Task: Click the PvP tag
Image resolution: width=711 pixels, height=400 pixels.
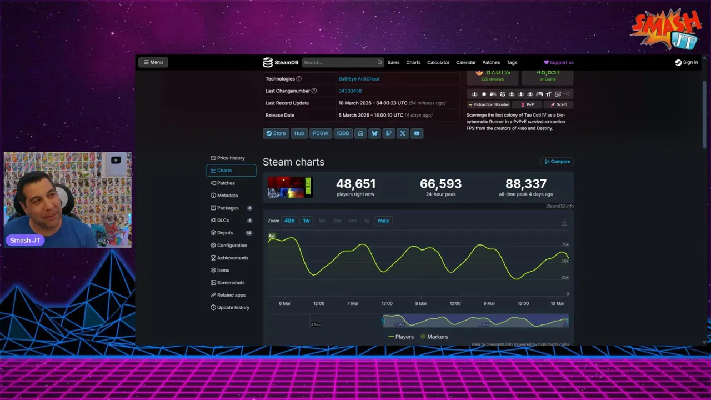Action: pos(527,104)
